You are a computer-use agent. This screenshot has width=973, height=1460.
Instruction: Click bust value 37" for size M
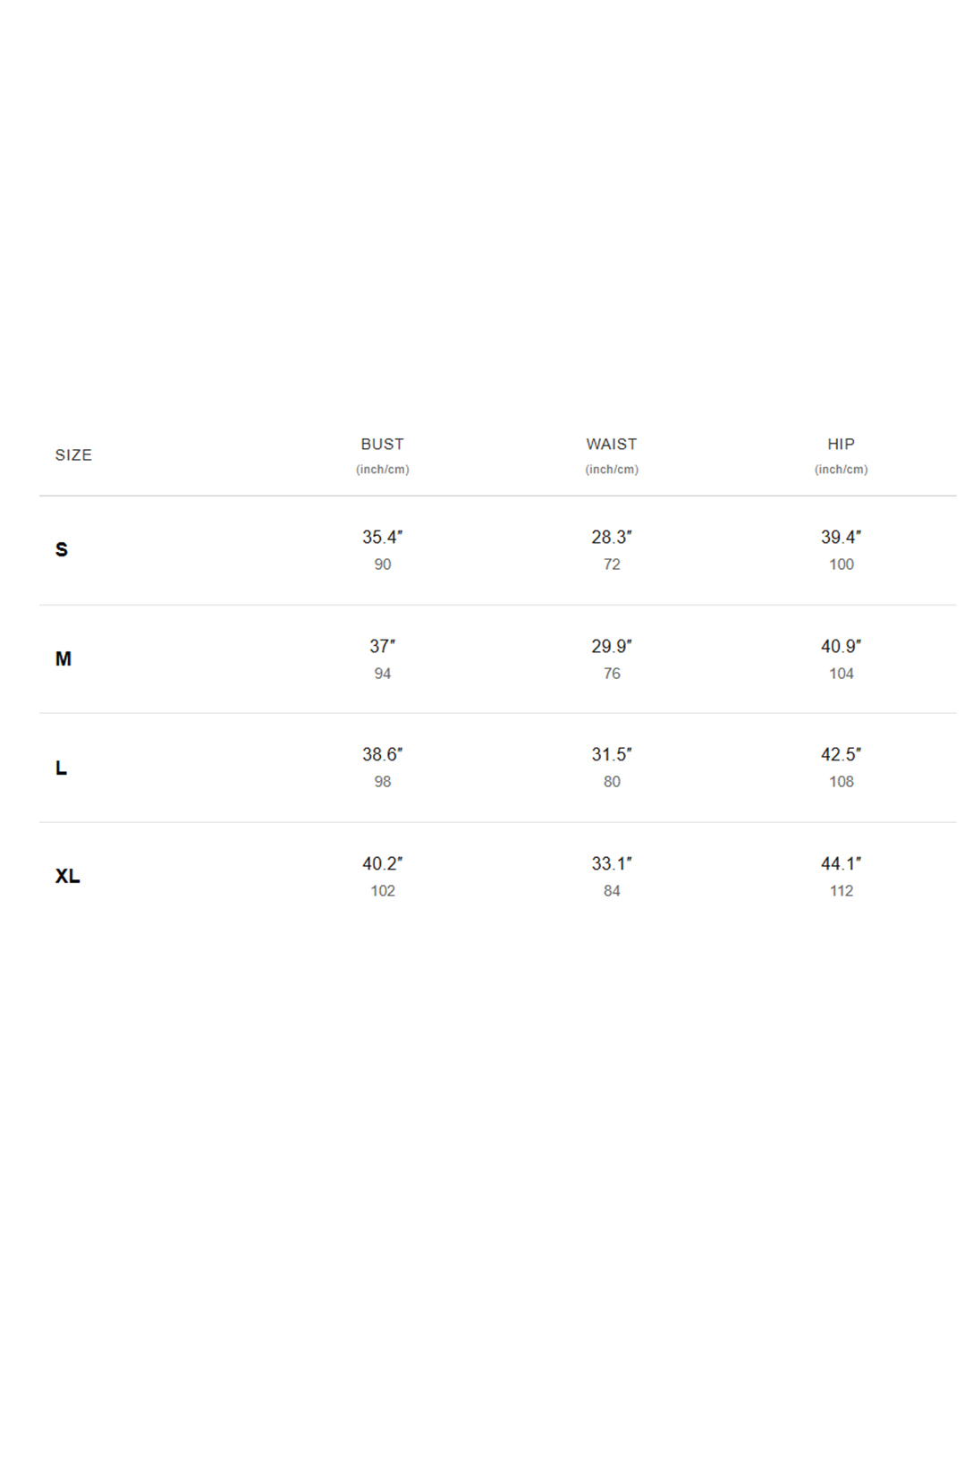click(x=382, y=646)
